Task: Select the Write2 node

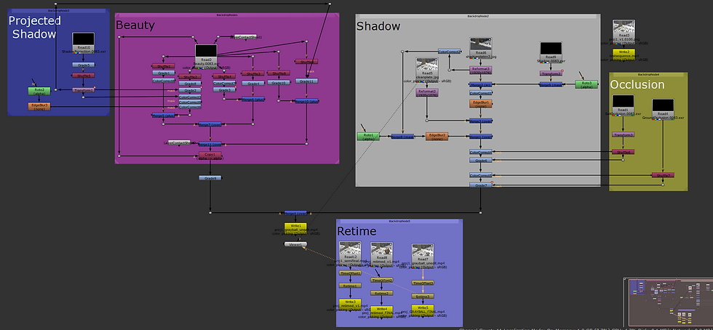Action: 624,52
